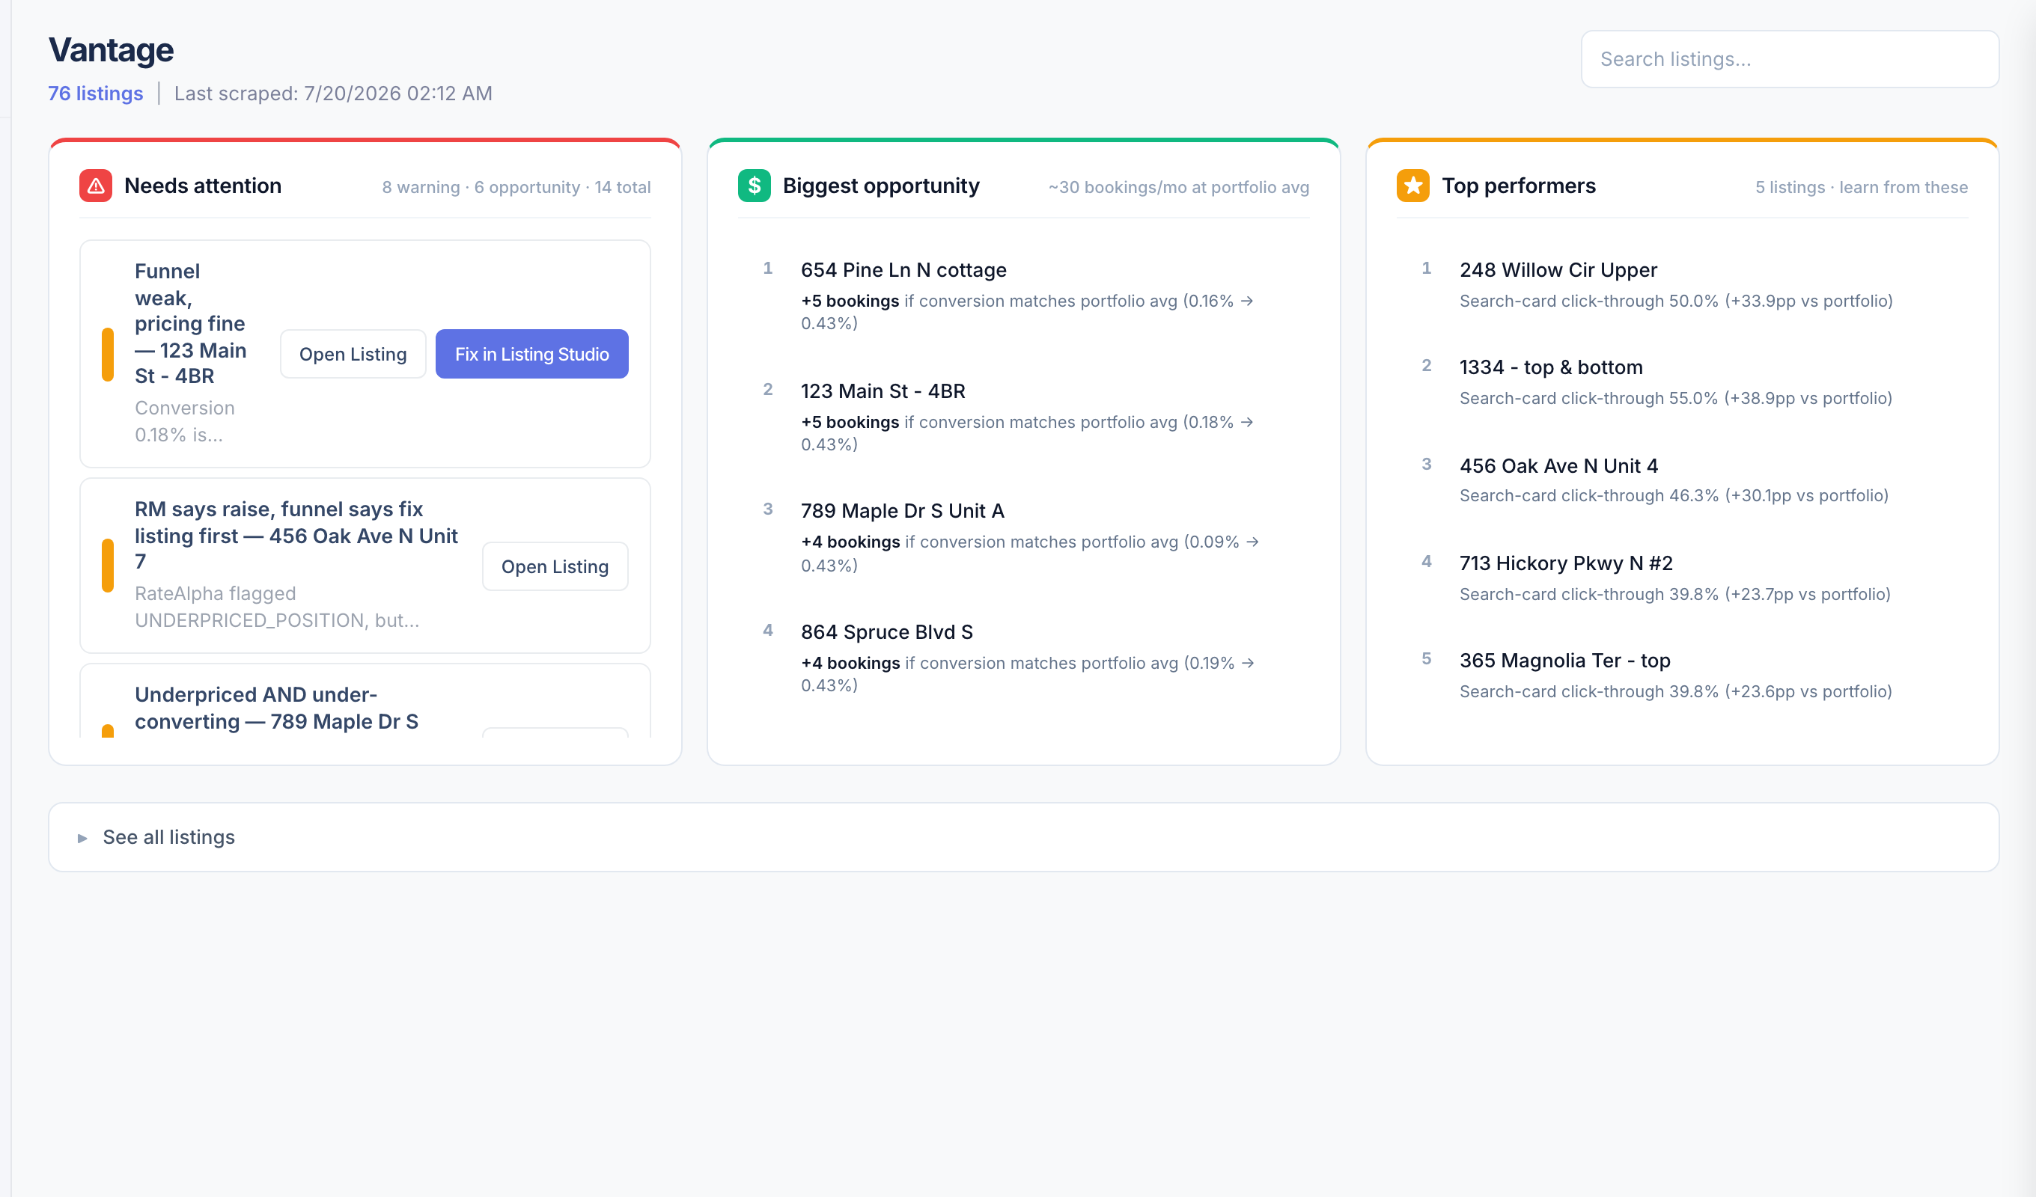Open 456 Oak Ave N Unit 4 performer
The height and width of the screenshot is (1197, 2036).
click(x=1682, y=480)
